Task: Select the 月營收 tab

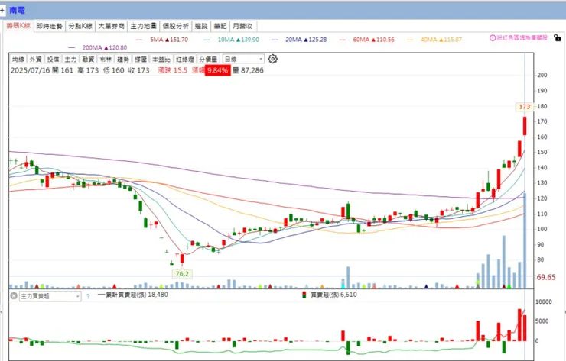Action: click(x=242, y=26)
